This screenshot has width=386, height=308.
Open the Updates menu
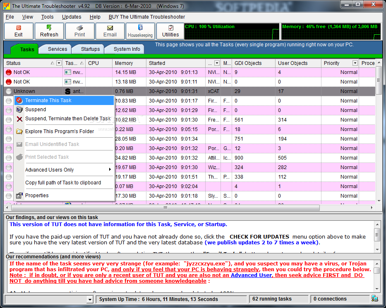(x=72, y=17)
